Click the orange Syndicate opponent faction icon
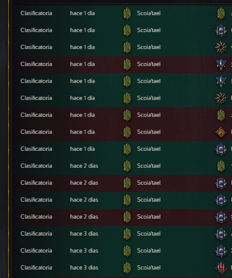232x278 pixels. pos(221,132)
